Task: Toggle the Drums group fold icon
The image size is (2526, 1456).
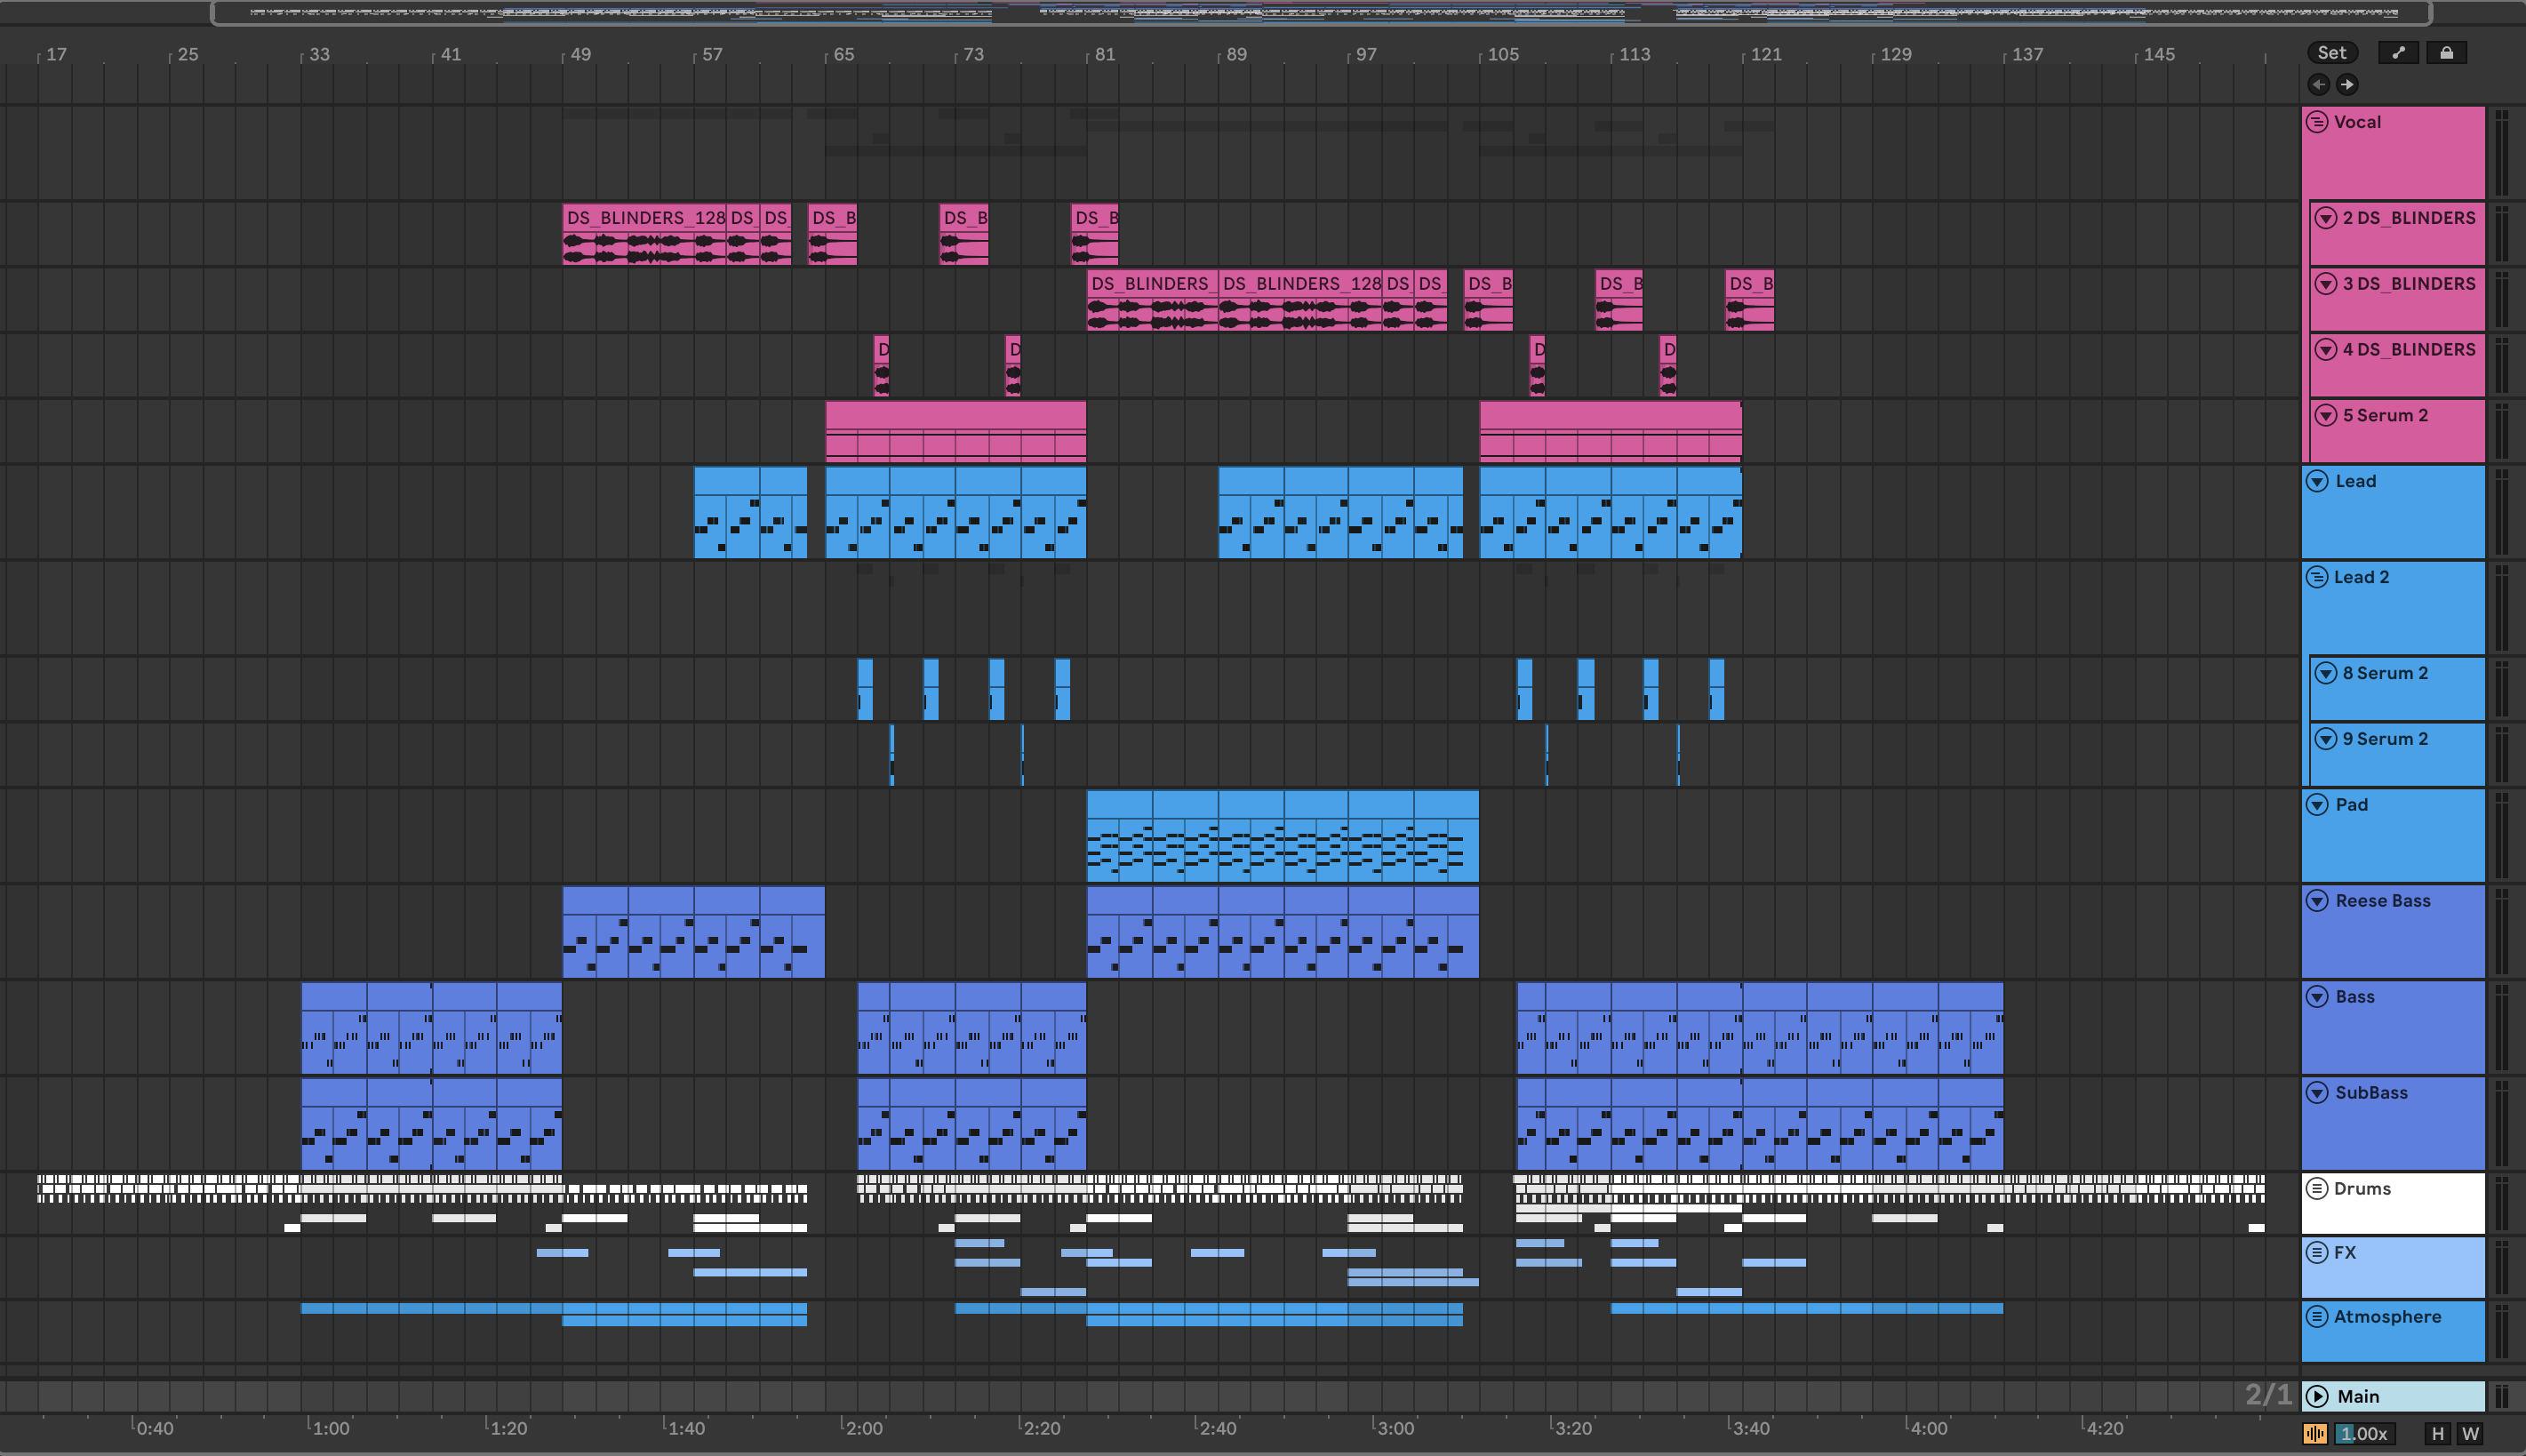Action: pos(2317,1189)
